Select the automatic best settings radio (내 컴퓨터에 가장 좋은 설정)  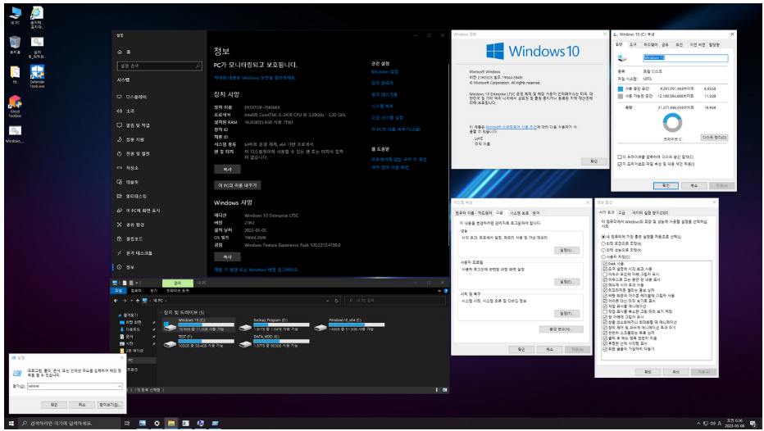click(x=603, y=237)
